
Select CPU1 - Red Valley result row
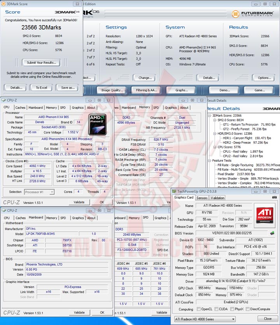pos(243,152)
